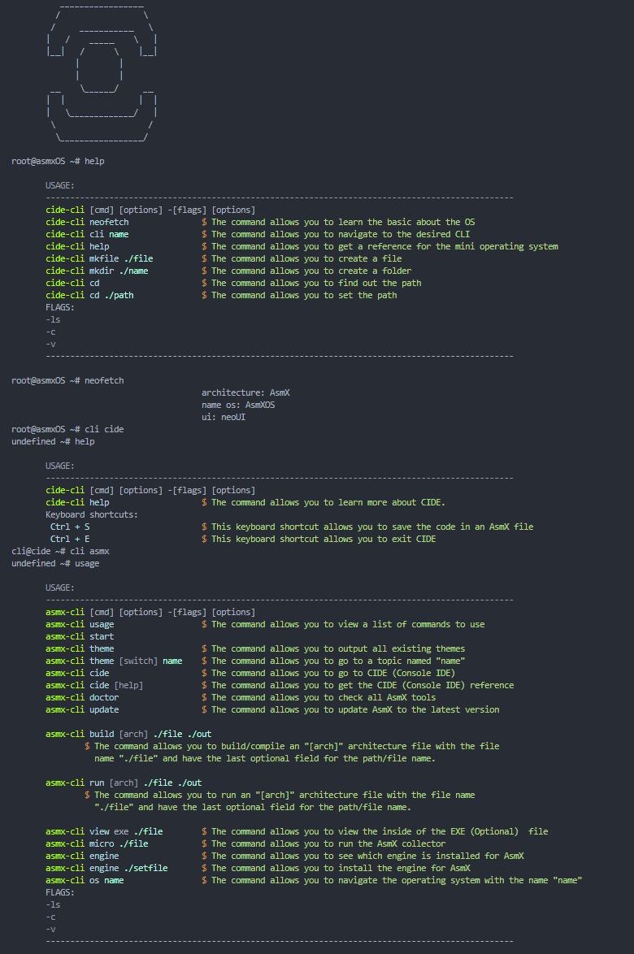Click the 'Ctrl + S' shortcut text
Image resolution: width=634 pixels, height=954 pixels.
(70, 527)
